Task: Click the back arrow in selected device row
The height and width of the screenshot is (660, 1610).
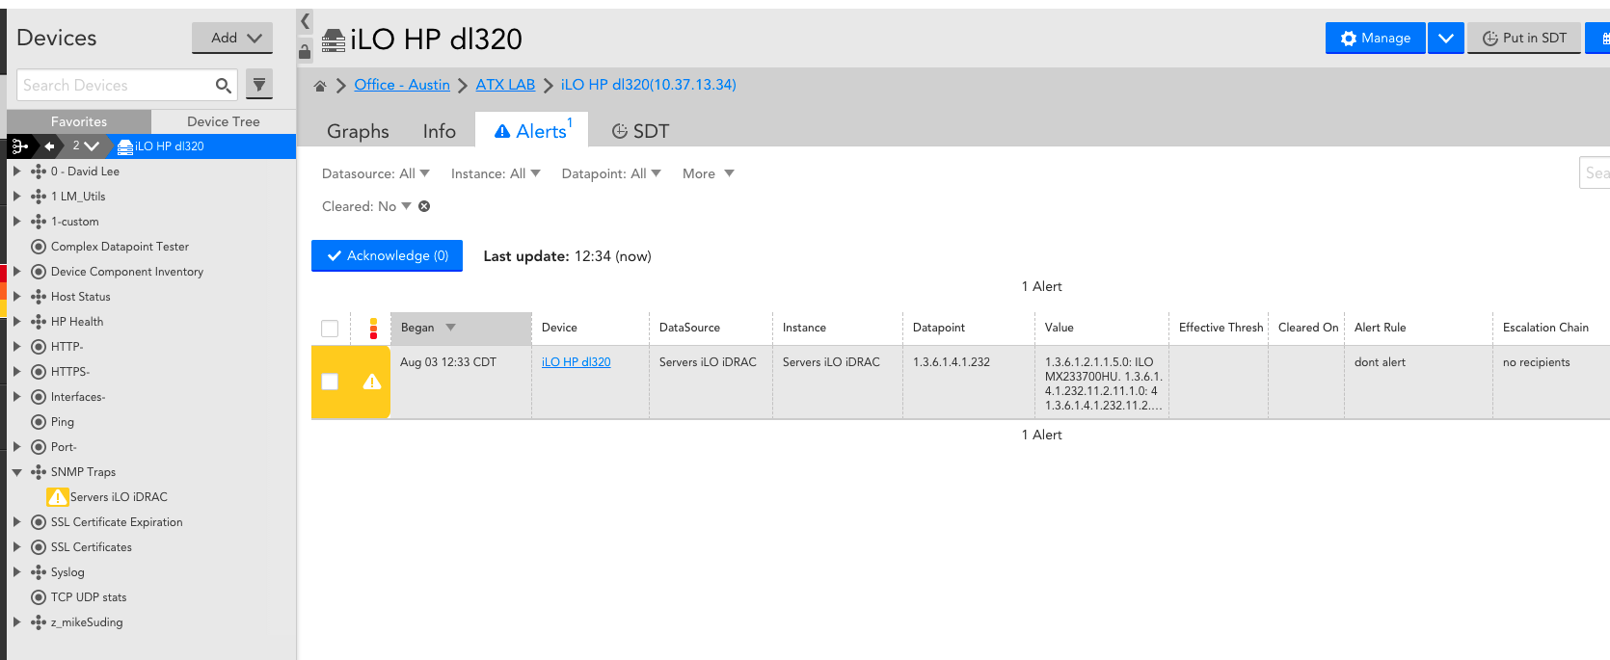Action: point(49,146)
